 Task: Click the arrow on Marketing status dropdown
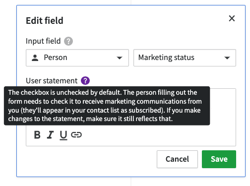227,58
